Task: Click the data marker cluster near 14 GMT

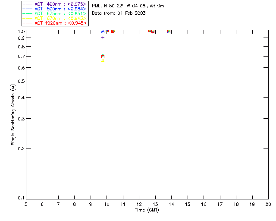Action: pyautogui.click(x=169, y=31)
